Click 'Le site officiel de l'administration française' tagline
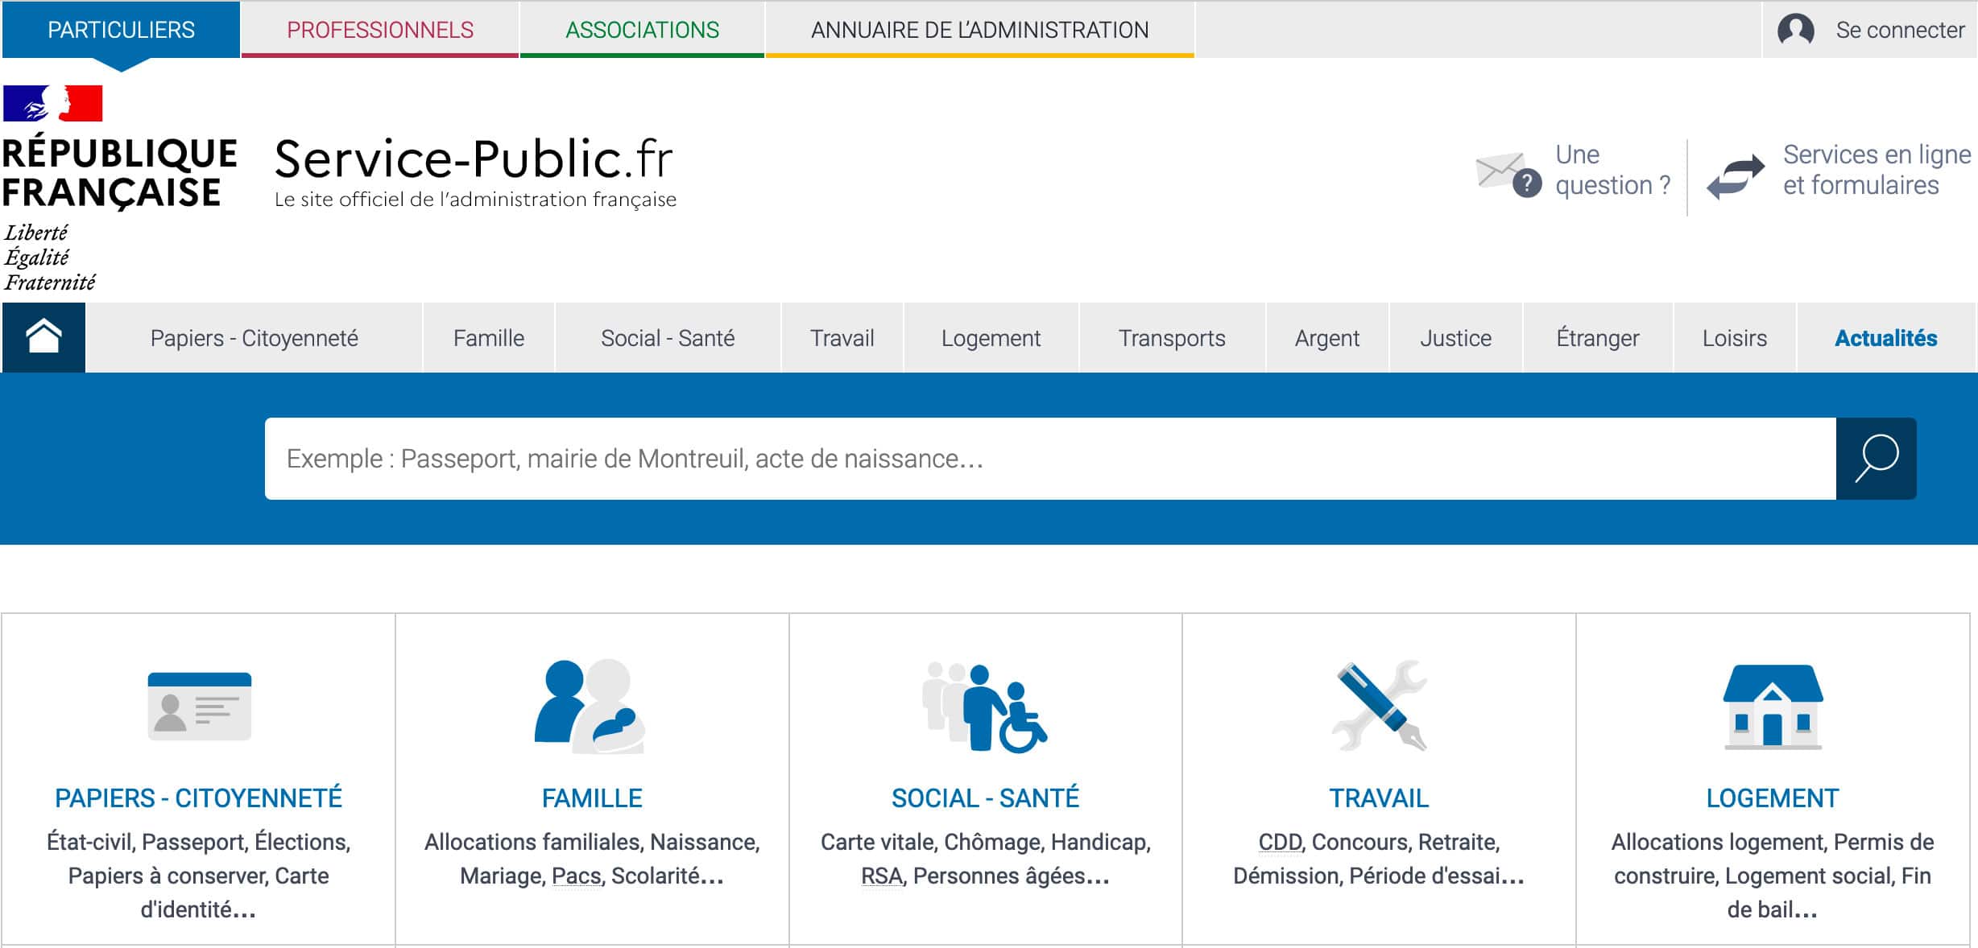 point(475,200)
